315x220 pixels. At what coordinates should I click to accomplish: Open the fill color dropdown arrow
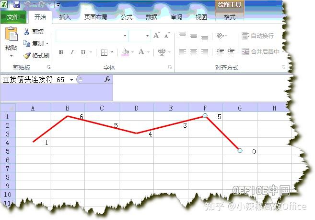pos(132,52)
